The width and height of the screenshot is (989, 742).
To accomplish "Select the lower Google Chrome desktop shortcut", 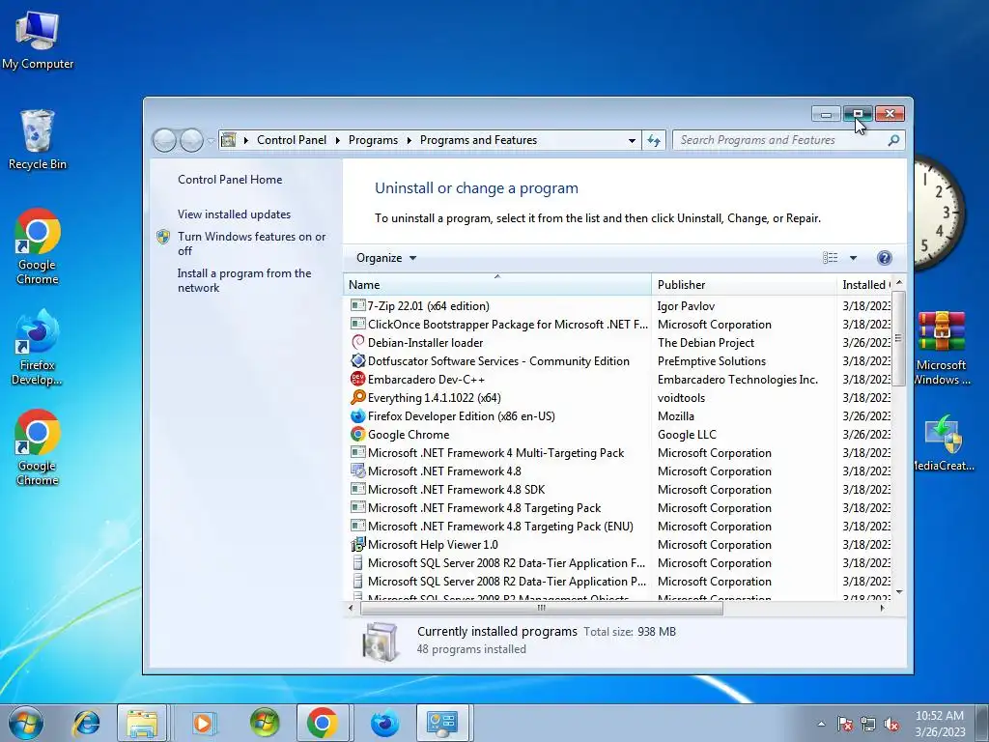I will (x=38, y=448).
